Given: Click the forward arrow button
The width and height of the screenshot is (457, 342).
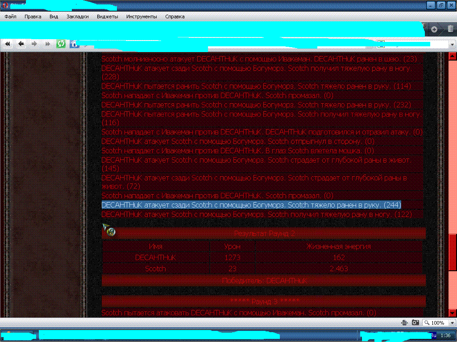Looking at the screenshot, I should 34,44.
